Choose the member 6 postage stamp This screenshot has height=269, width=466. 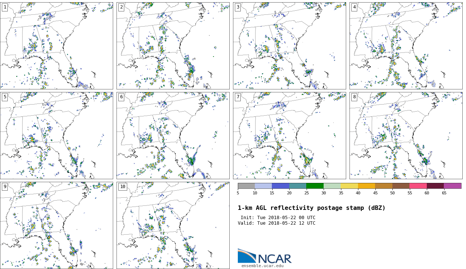click(x=173, y=136)
